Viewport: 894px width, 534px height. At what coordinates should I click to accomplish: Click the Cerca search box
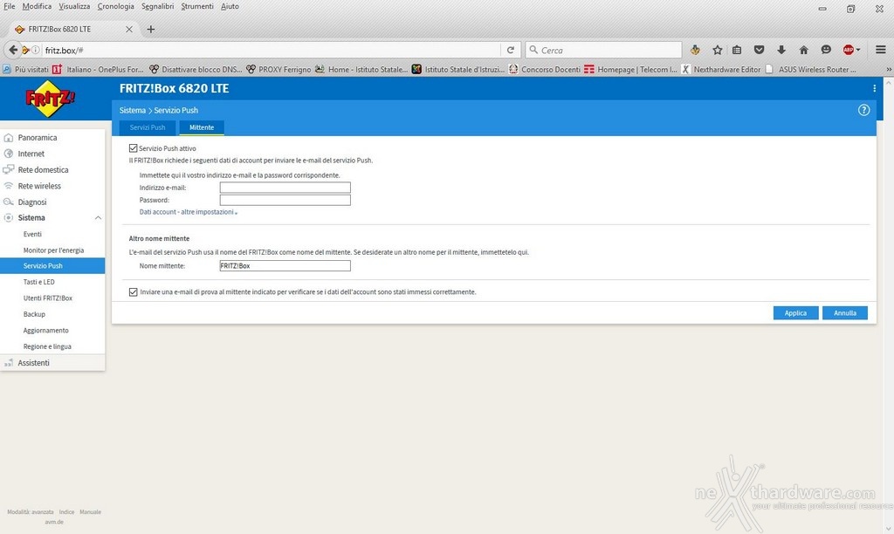pyautogui.click(x=603, y=50)
